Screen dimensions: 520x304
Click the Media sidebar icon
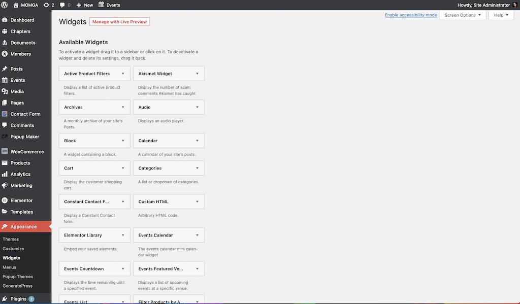[5, 91]
